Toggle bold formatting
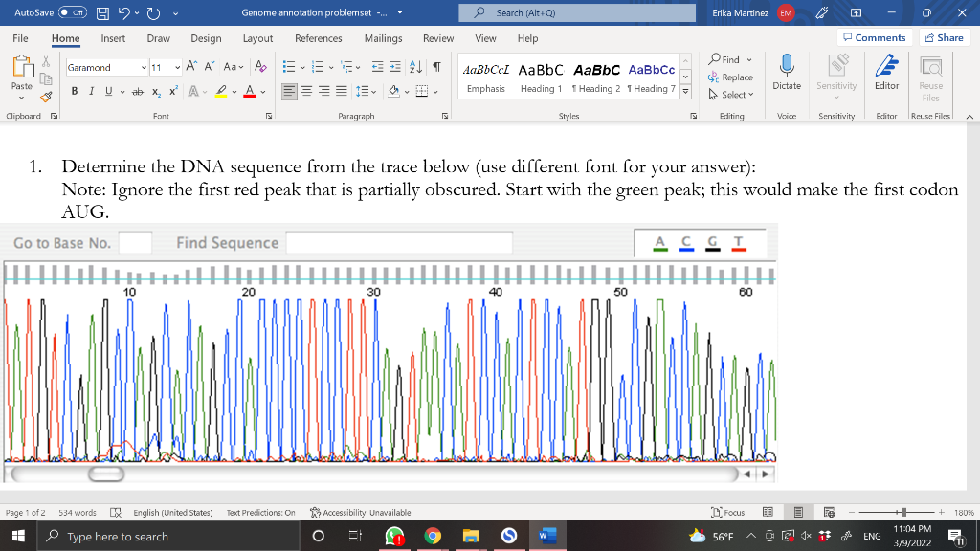980x551 pixels. [75, 92]
